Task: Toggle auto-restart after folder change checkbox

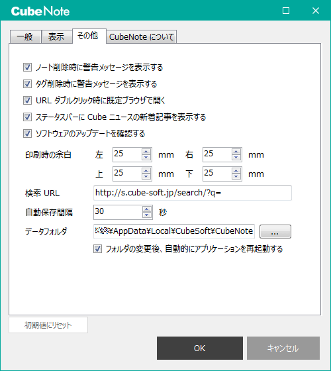Action: pyautogui.click(x=98, y=249)
